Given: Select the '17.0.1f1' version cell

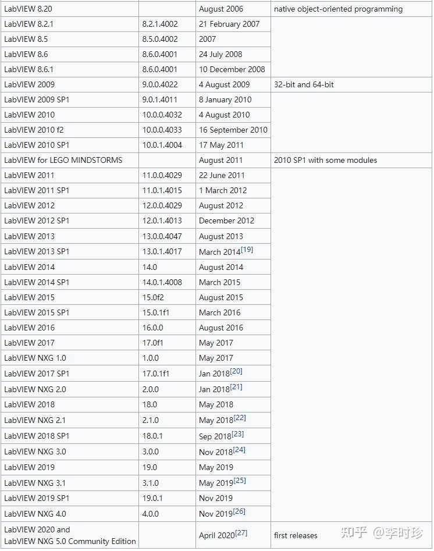Looking at the screenshot, I should pos(168,373).
